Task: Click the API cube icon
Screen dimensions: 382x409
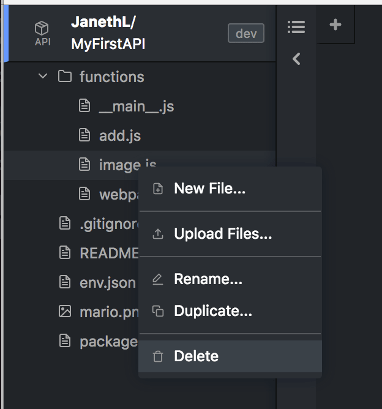Action: pos(42,28)
